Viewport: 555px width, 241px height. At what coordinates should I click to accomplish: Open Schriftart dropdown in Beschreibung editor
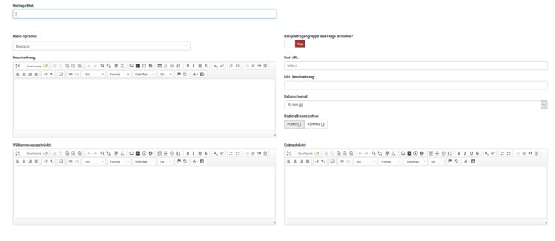tap(144, 74)
